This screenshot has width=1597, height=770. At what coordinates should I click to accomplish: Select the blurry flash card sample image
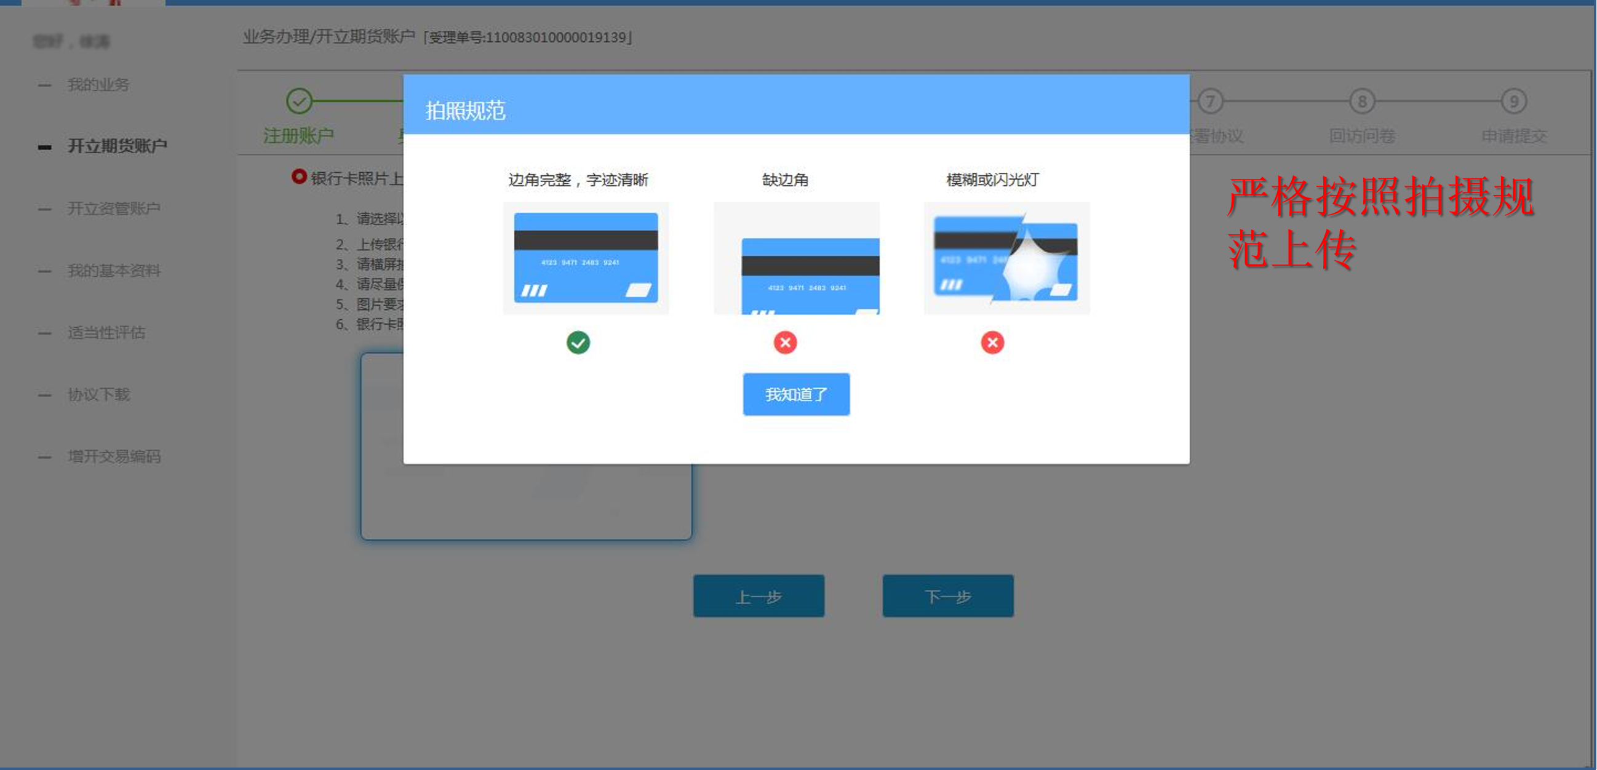(x=1006, y=258)
